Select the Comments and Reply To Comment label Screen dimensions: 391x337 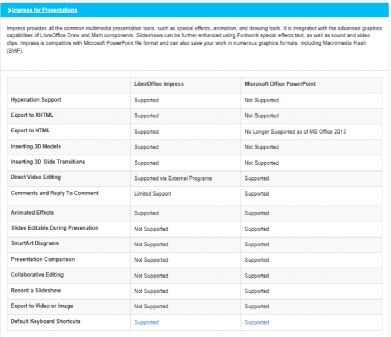[x=55, y=193]
